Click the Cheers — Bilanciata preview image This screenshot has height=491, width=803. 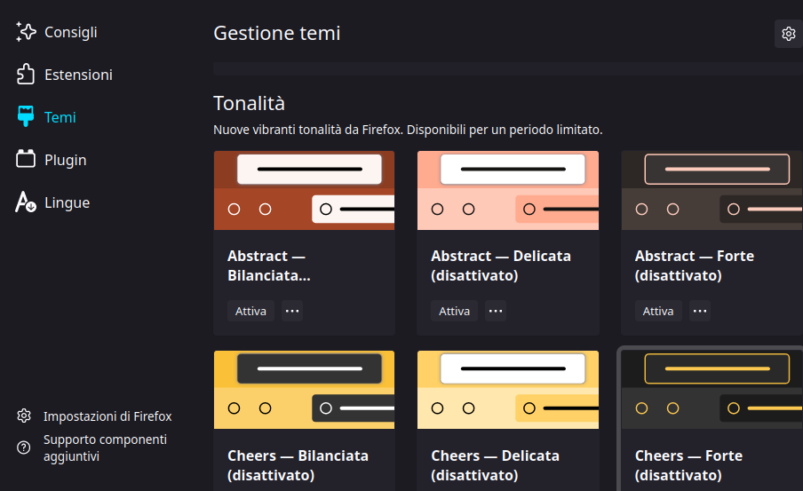pos(304,390)
